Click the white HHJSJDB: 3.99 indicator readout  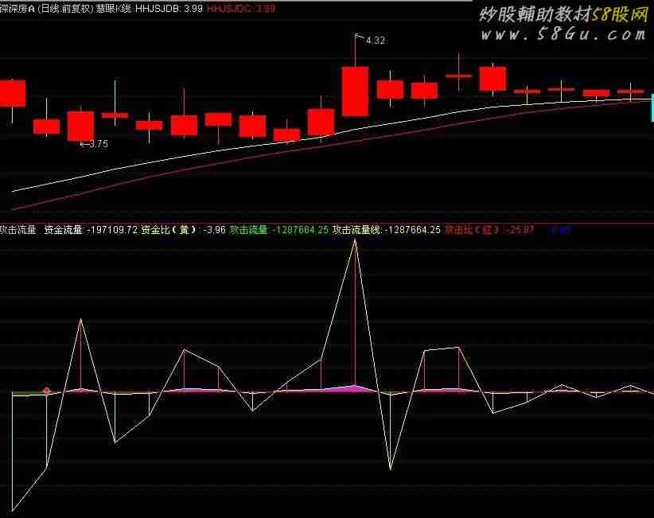click(x=169, y=9)
